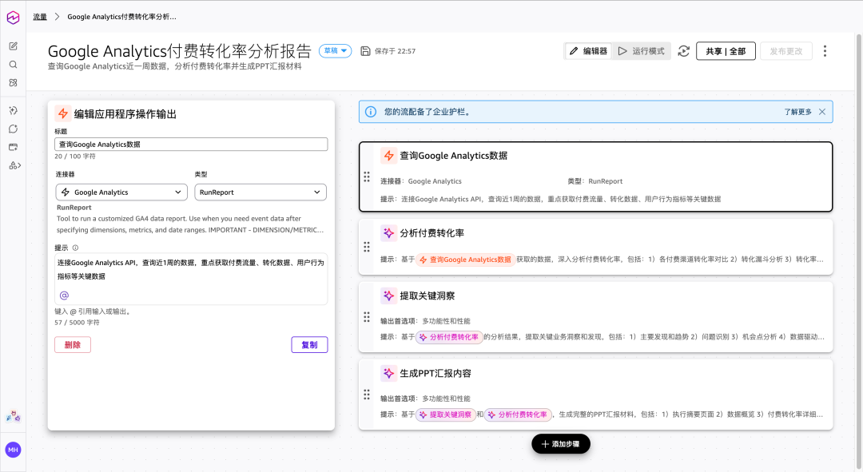Viewport: 863px width, 472px height.
Task: Open the three-dot more options menu
Action: 825,51
